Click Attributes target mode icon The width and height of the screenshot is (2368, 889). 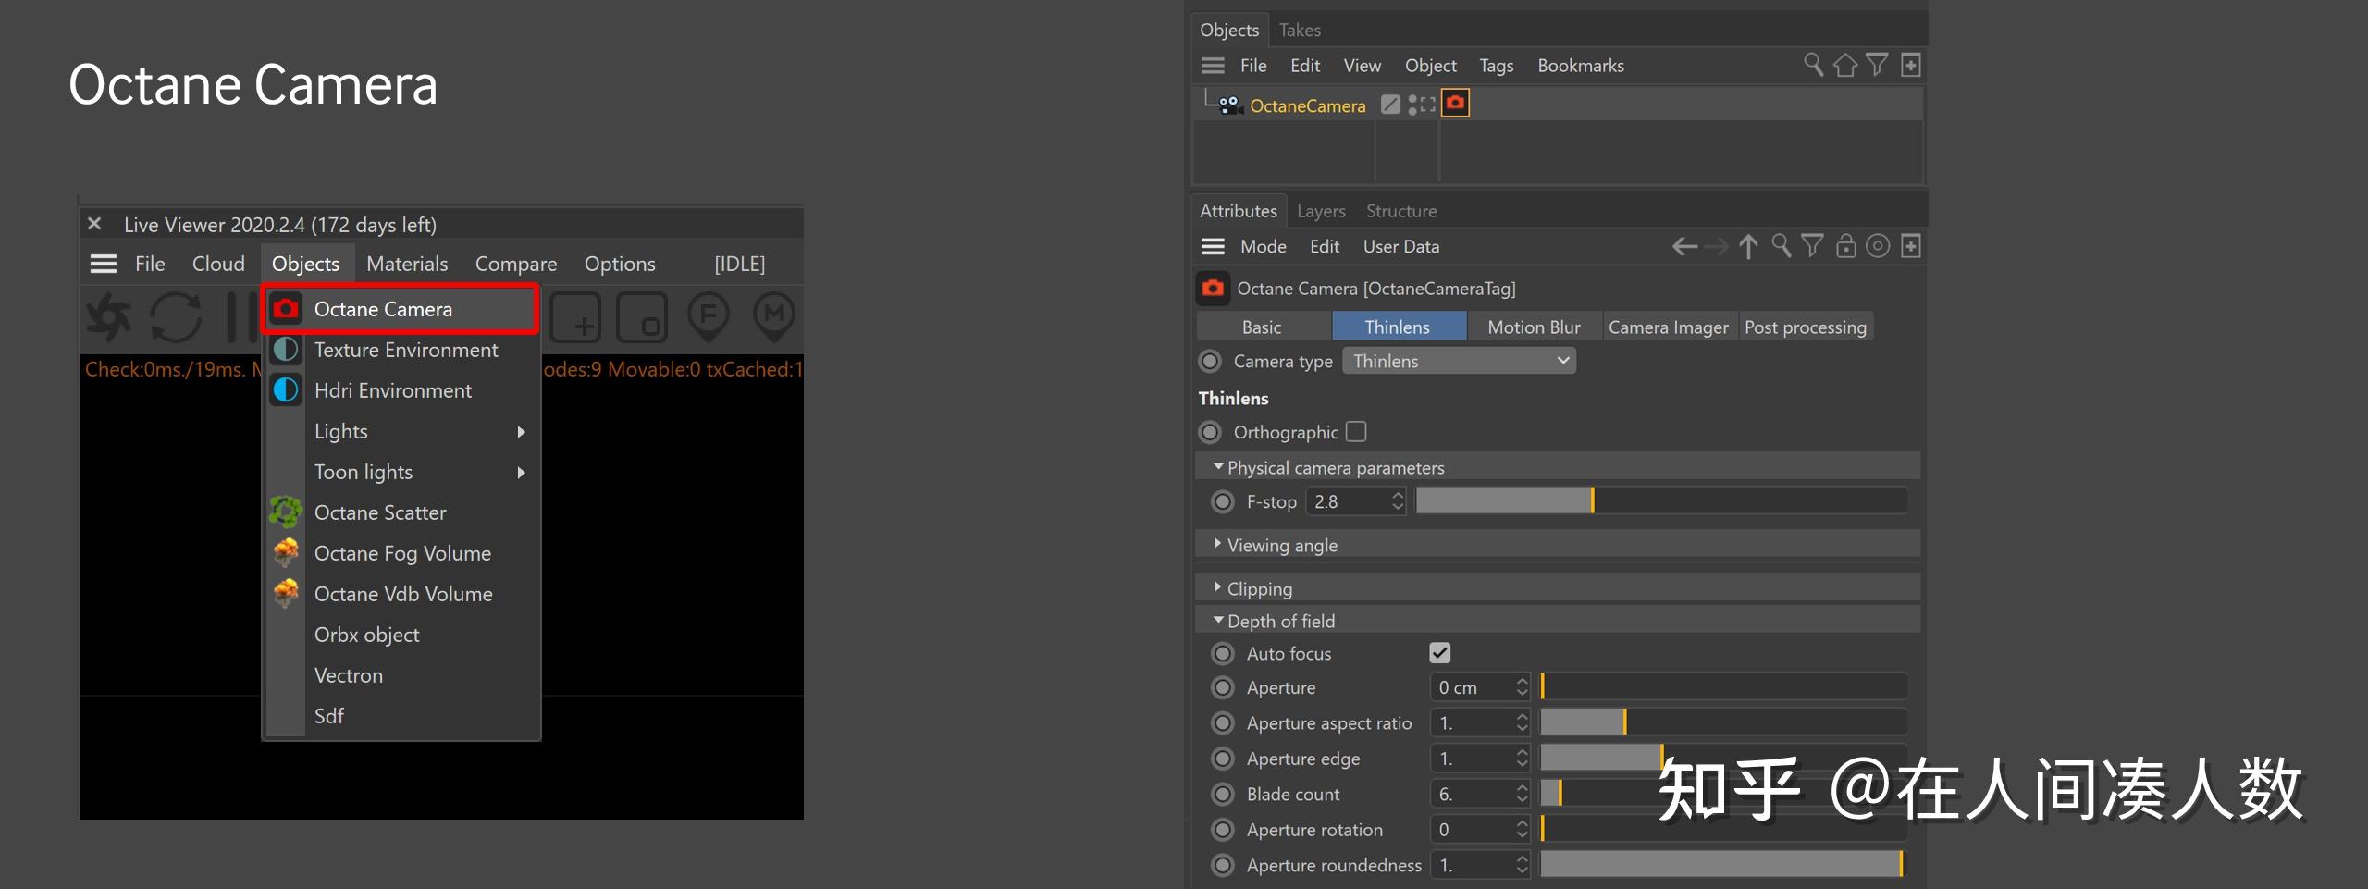coord(1878,246)
